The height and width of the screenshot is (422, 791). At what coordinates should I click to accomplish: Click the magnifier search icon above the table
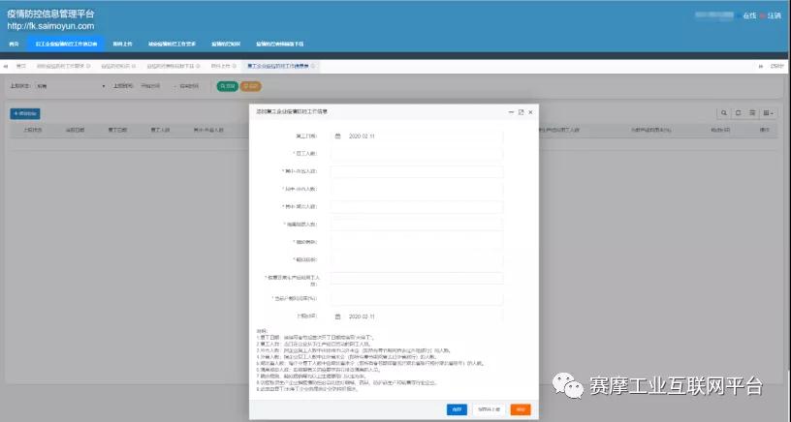[724, 113]
